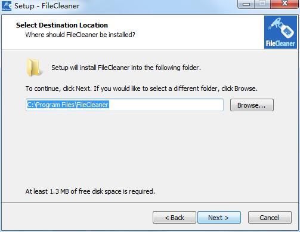The height and width of the screenshot is (232, 300).
Task: Click the FileCleaner spray bottle logo
Action: coord(280,32)
